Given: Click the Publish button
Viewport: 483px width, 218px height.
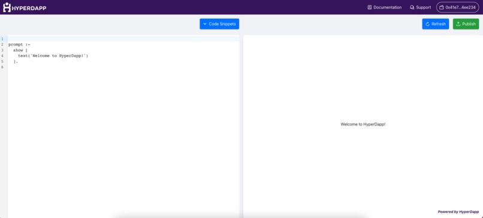Looking at the screenshot, I should 466,24.
